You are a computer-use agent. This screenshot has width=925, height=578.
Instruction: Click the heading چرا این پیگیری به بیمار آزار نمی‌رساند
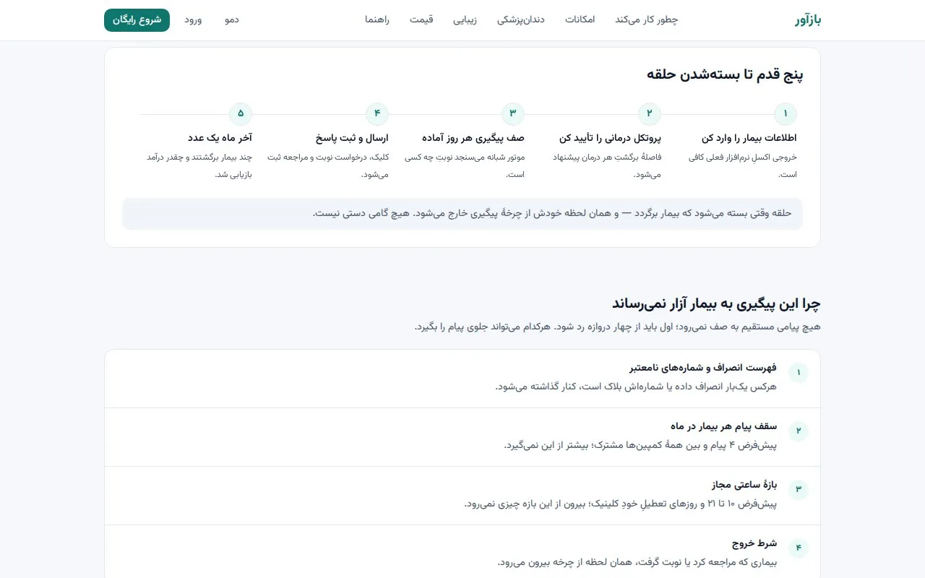pos(716,303)
